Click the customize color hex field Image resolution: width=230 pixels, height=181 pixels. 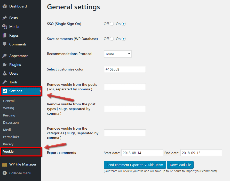click(x=125, y=69)
